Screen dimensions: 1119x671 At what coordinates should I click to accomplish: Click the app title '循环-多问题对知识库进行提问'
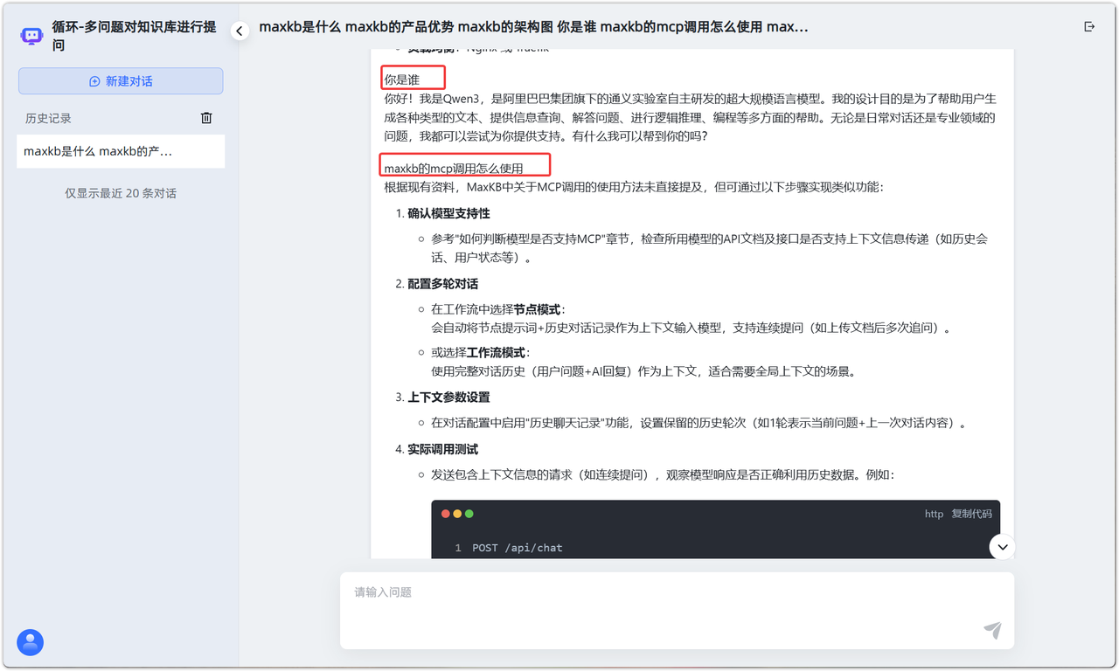pos(134,36)
